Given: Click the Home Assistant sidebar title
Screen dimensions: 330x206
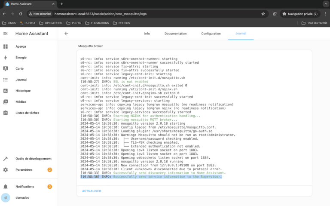Looking at the screenshot, I should tap(32, 34).
